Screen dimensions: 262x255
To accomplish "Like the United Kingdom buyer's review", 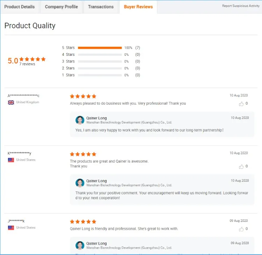I will click(x=241, y=104).
